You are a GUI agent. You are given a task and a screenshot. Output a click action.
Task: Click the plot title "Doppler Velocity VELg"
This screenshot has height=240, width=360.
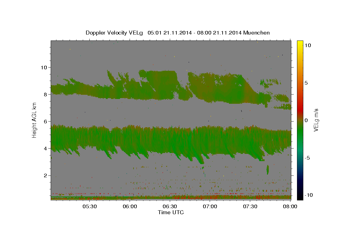pyautogui.click(x=114, y=33)
